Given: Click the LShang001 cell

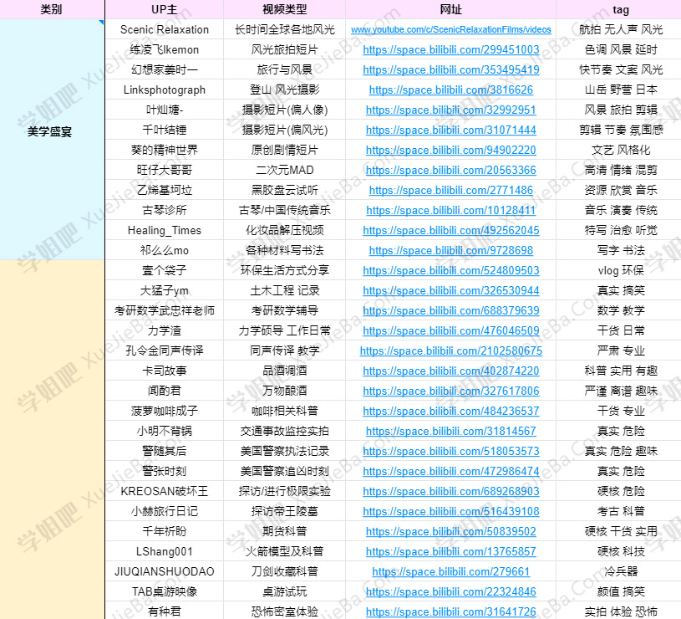Looking at the screenshot, I should (164, 551).
